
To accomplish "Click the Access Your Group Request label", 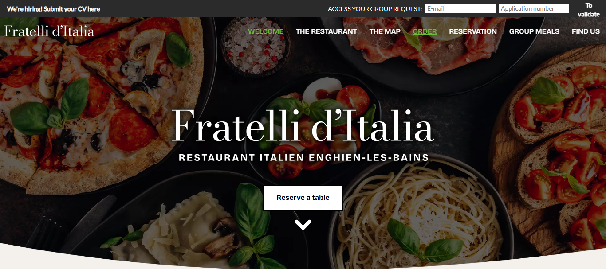I will click(x=375, y=9).
